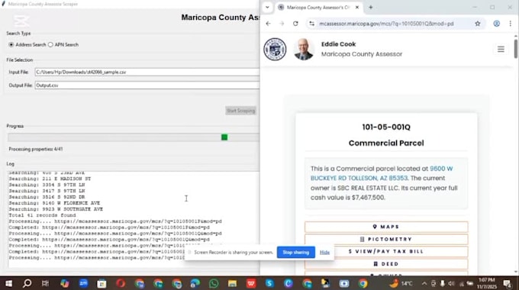Screen dimensions: 519x290
Task: Open the VIEW/PAY TAX BILL button
Action: click(386, 251)
